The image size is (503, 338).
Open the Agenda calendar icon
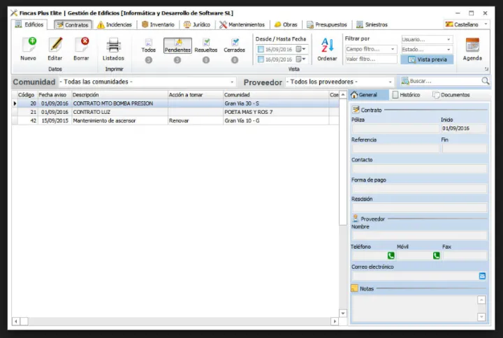[x=472, y=45]
